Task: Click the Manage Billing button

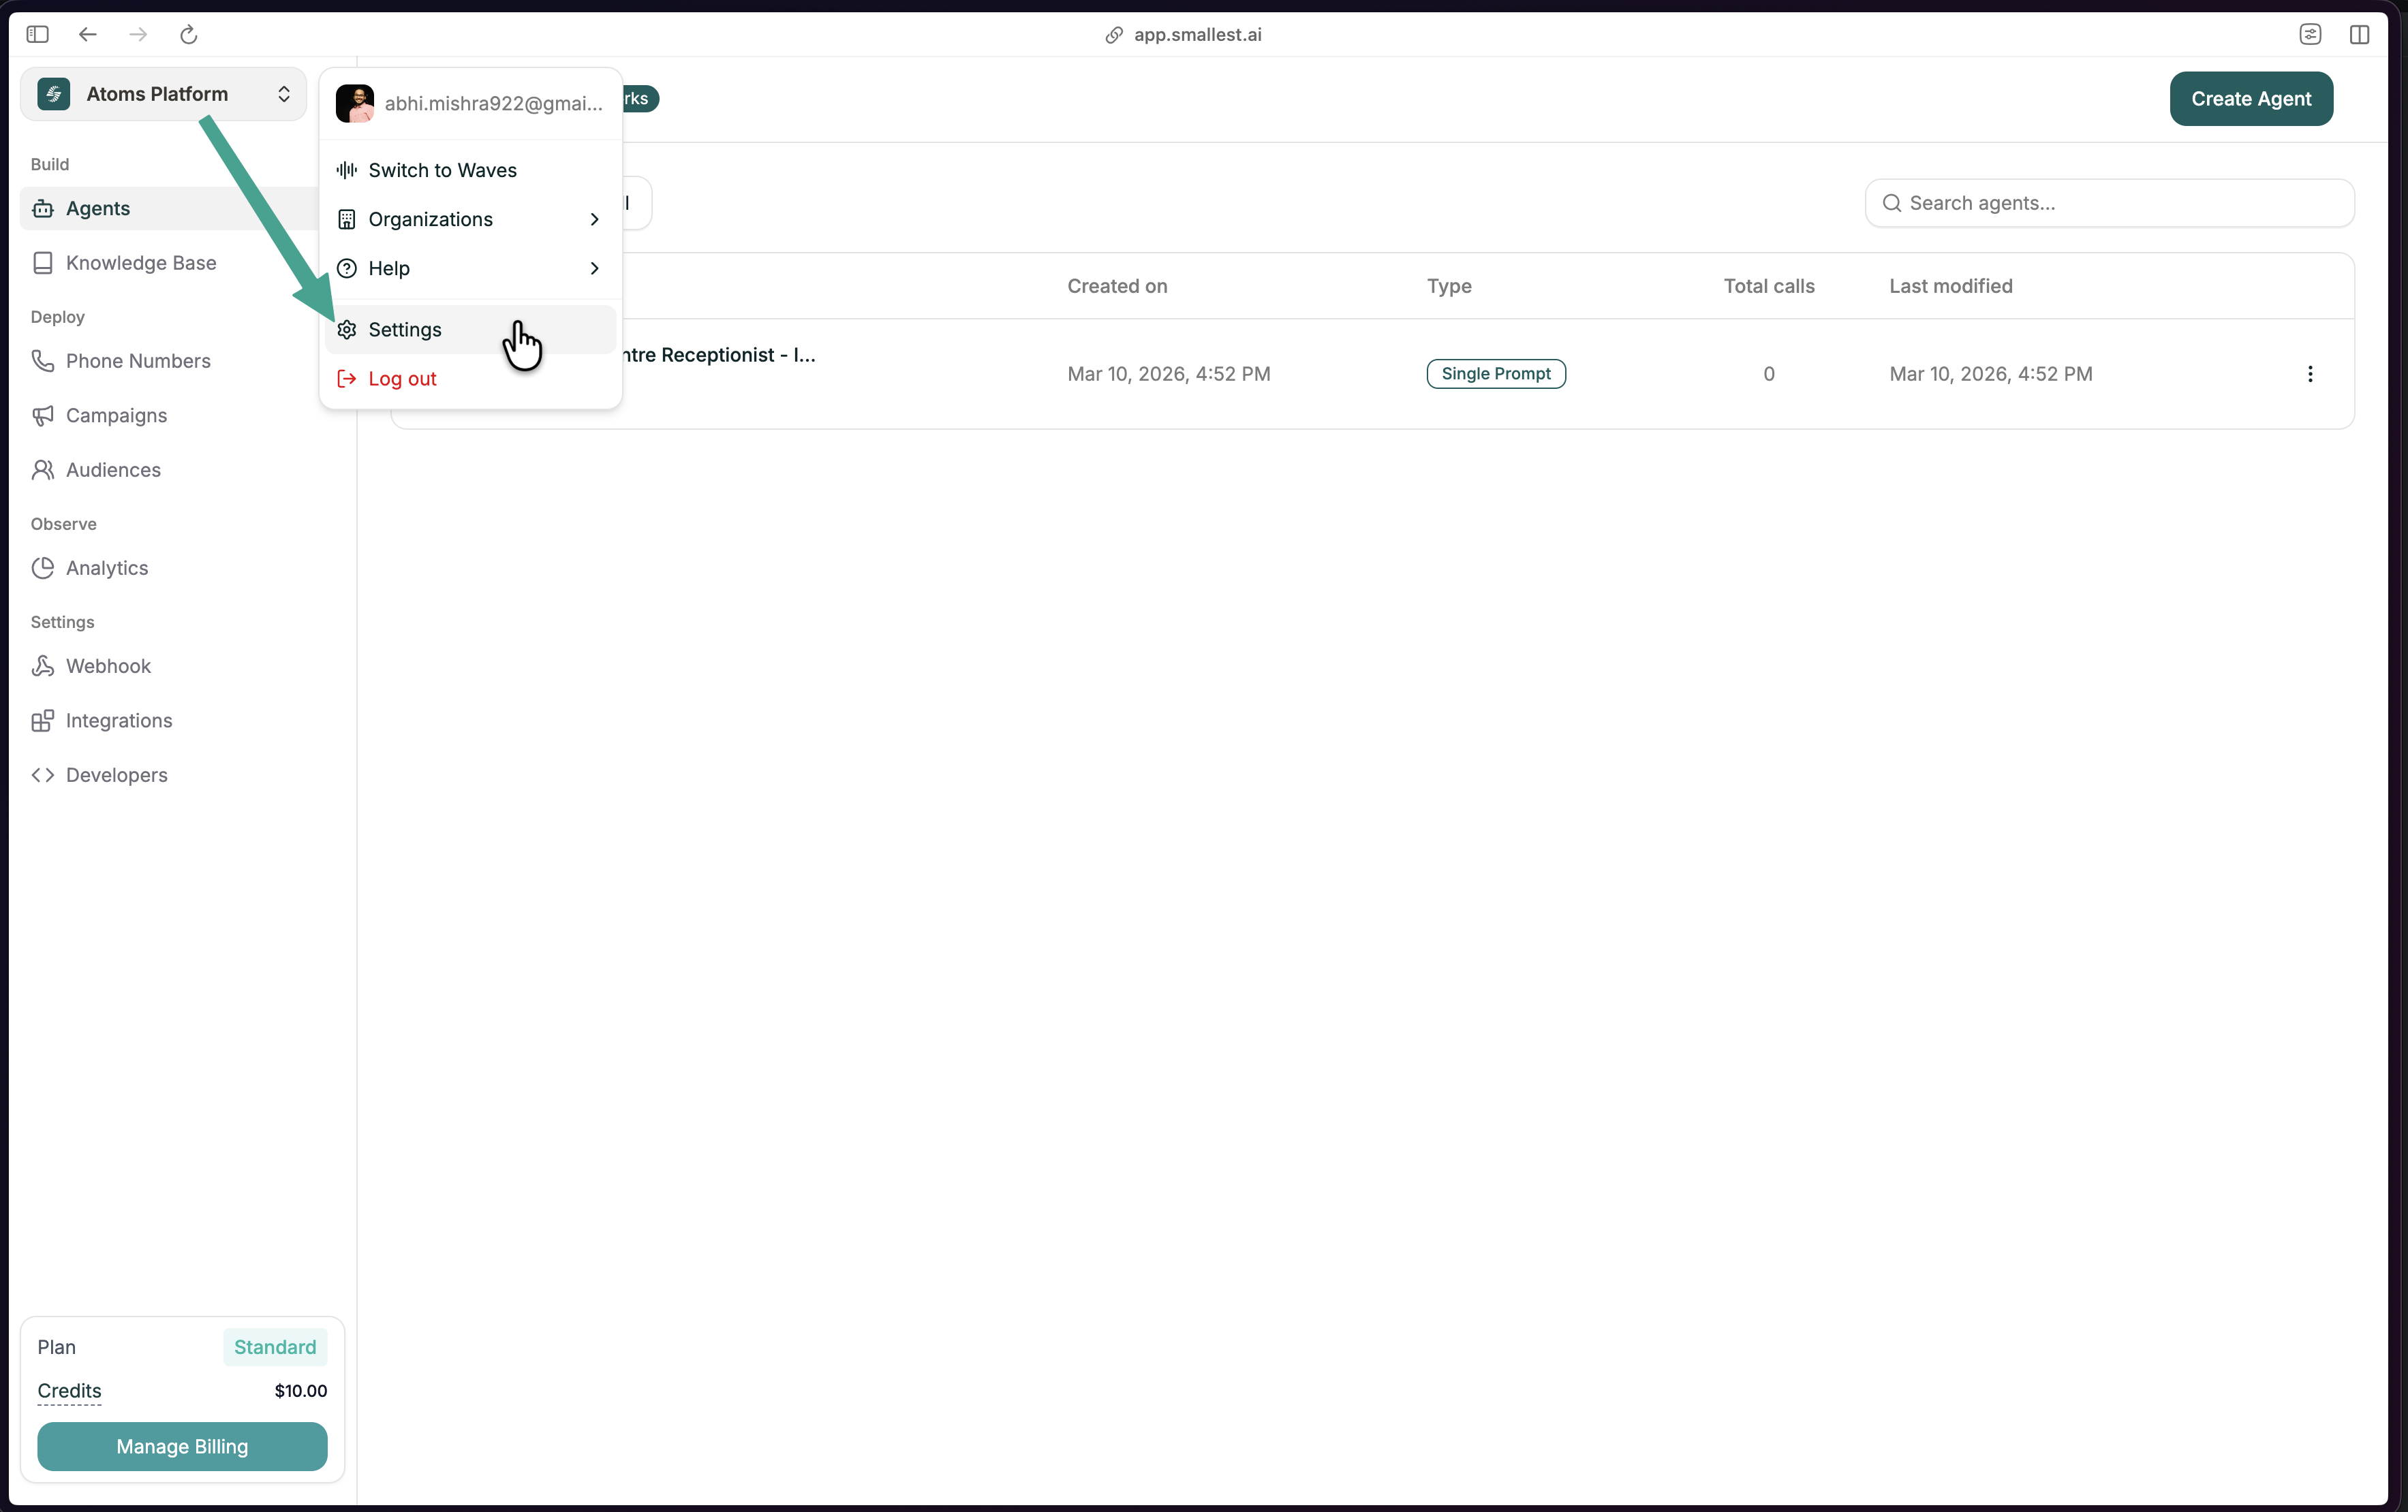Action: [x=181, y=1446]
